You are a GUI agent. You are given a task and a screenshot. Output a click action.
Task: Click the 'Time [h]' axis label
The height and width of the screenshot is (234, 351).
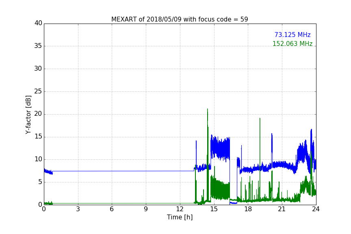click(180, 217)
